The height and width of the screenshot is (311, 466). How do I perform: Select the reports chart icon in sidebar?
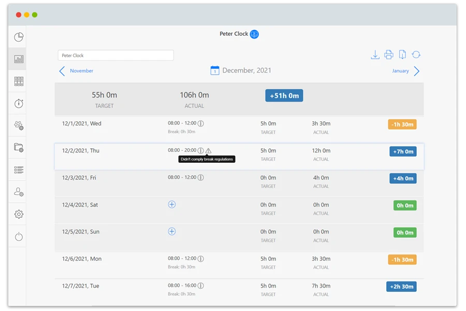click(18, 59)
